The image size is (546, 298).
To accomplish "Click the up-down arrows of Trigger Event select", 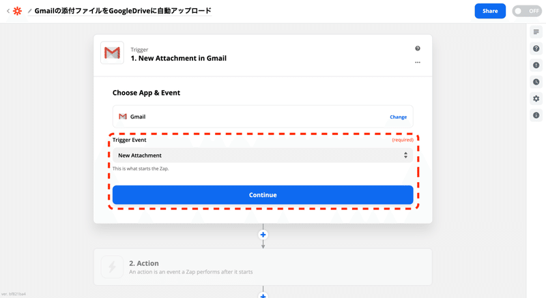I will [x=405, y=155].
